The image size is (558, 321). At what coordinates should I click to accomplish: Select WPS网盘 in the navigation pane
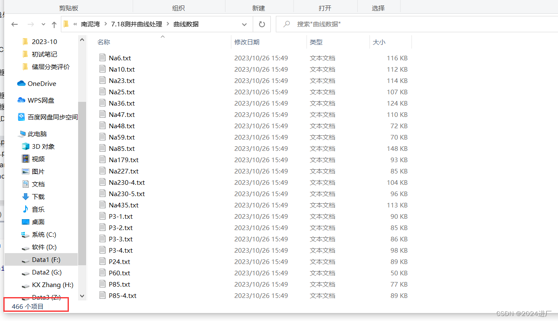[41, 100]
